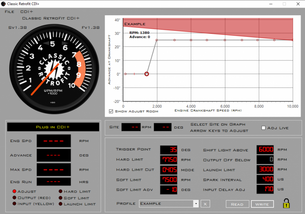The width and height of the screenshot is (305, 214).
Task: Click the Site DEG display field
Action: tap(163, 127)
